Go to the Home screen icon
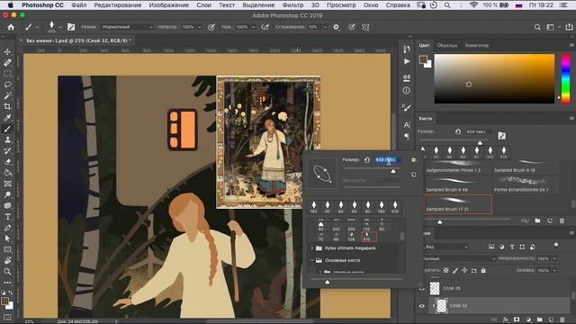The image size is (576, 324). tap(11, 27)
